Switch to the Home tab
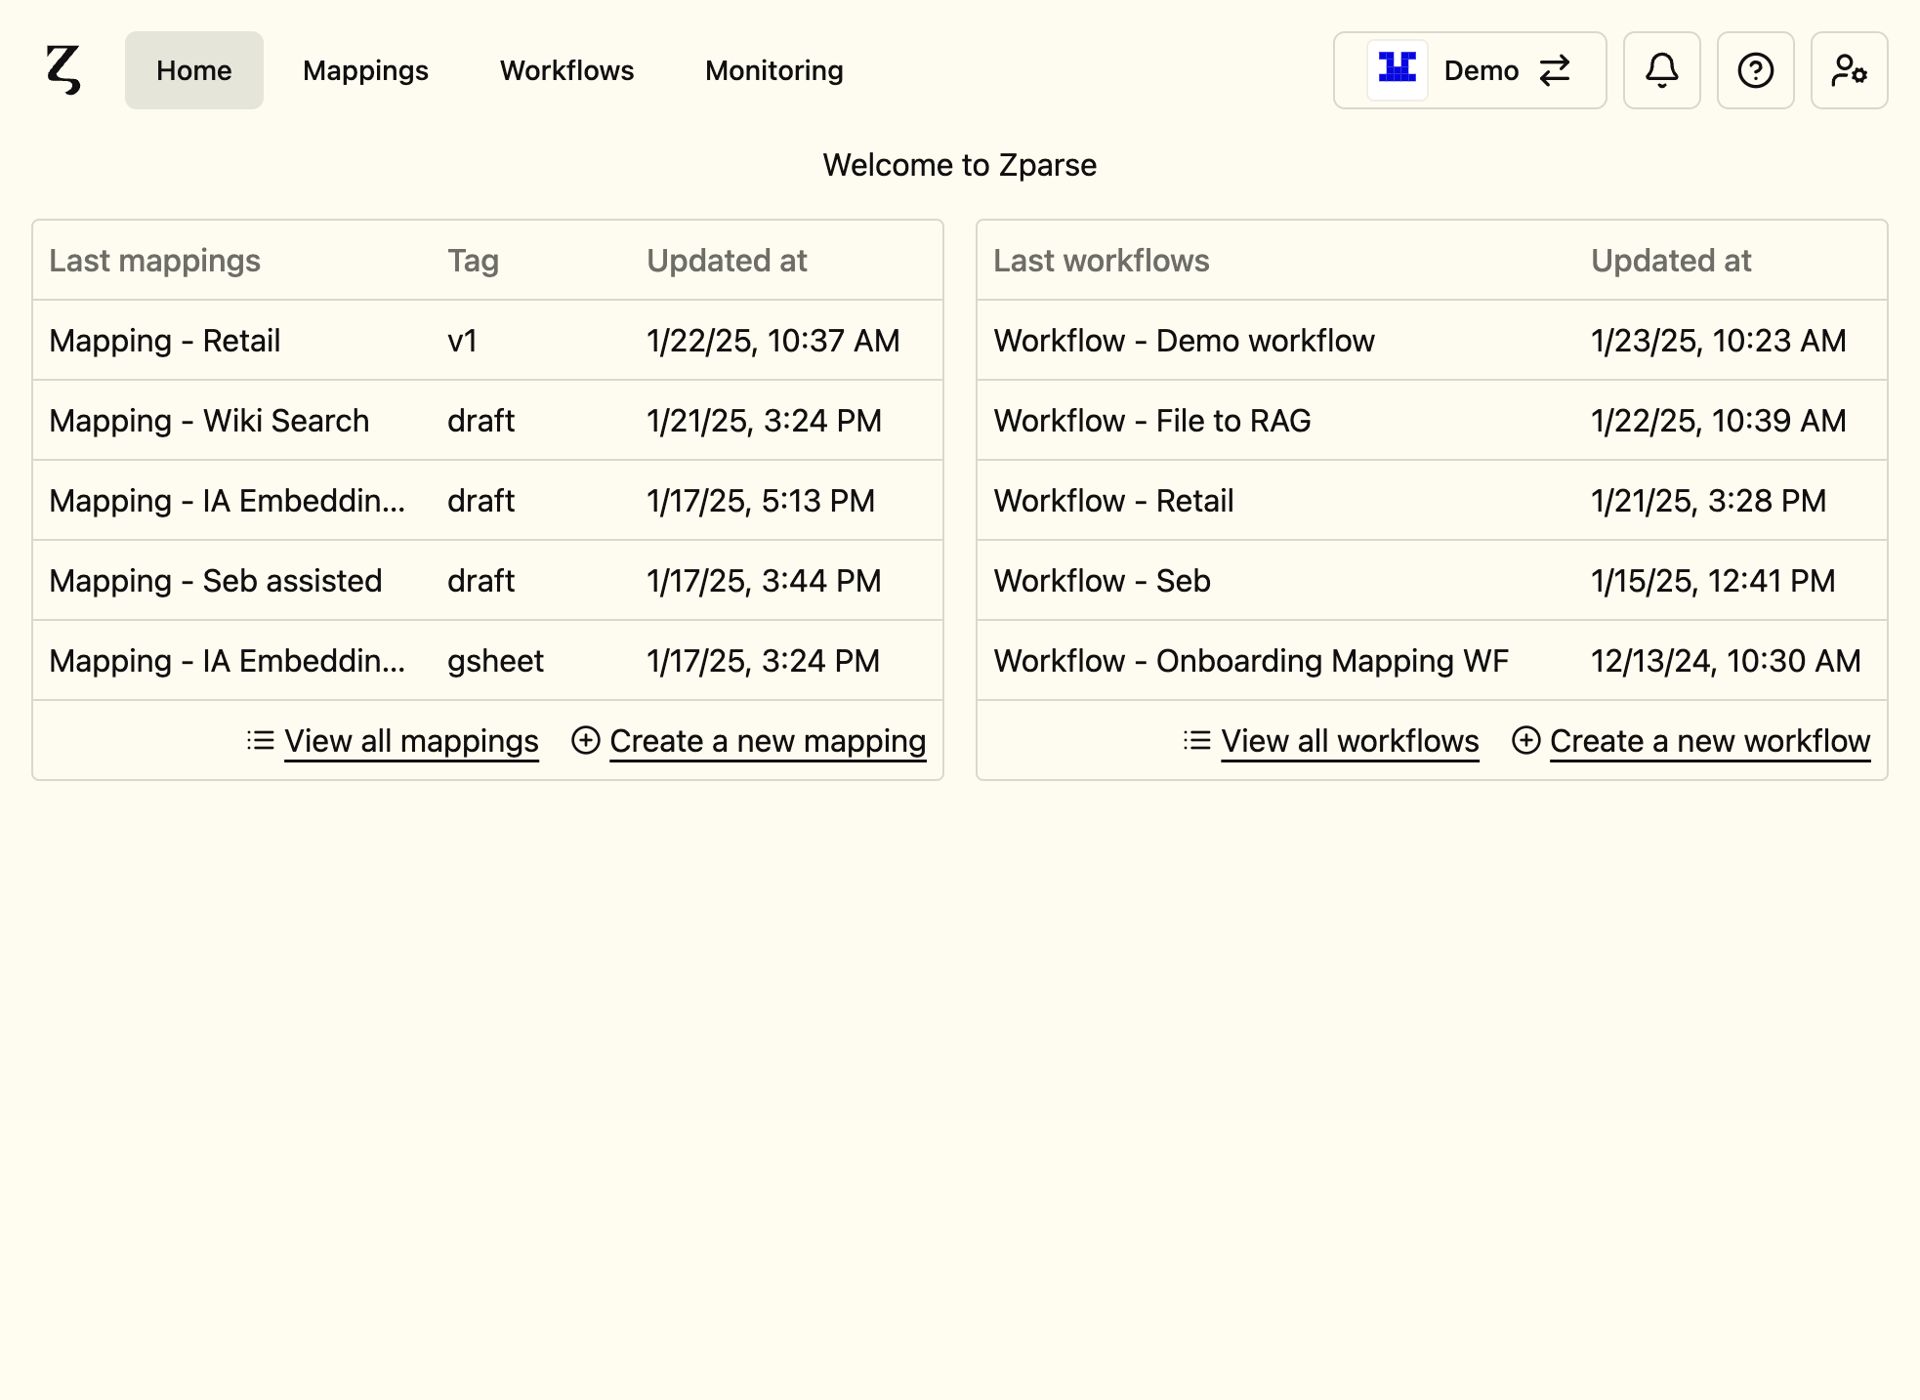The height and width of the screenshot is (1400, 1920). coord(194,70)
